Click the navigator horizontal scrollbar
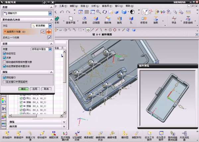Screen dimensions: 199x142 point(35,116)
